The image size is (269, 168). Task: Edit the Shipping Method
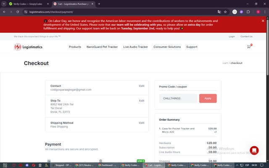142,123
